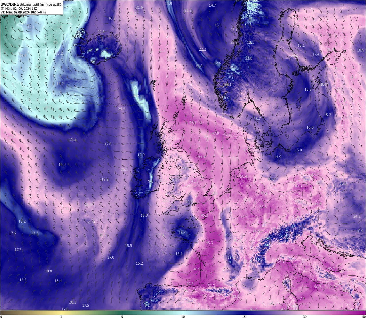Click the 17.4 map value
This screenshot has height=319, width=366.
pyautogui.click(x=316, y=54)
